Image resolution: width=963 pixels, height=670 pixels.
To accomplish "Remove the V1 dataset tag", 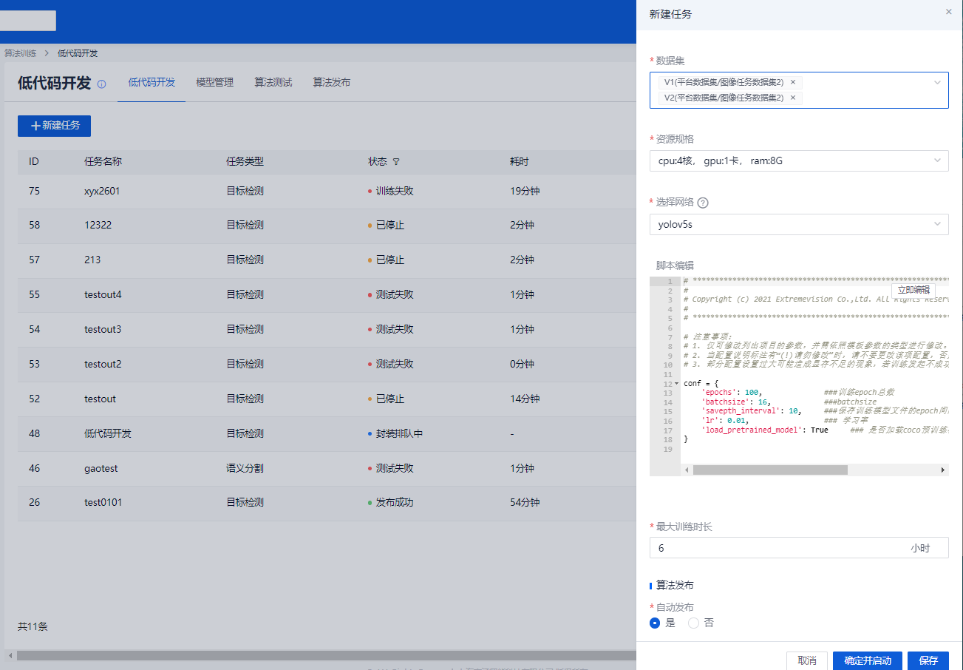I will (793, 83).
